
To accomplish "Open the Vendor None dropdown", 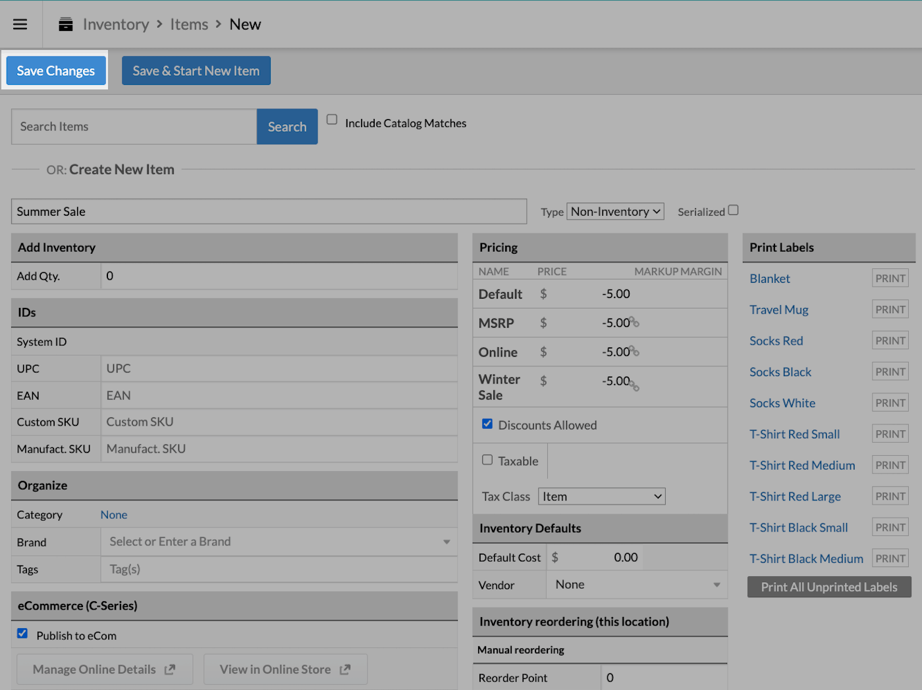I will 637,584.
